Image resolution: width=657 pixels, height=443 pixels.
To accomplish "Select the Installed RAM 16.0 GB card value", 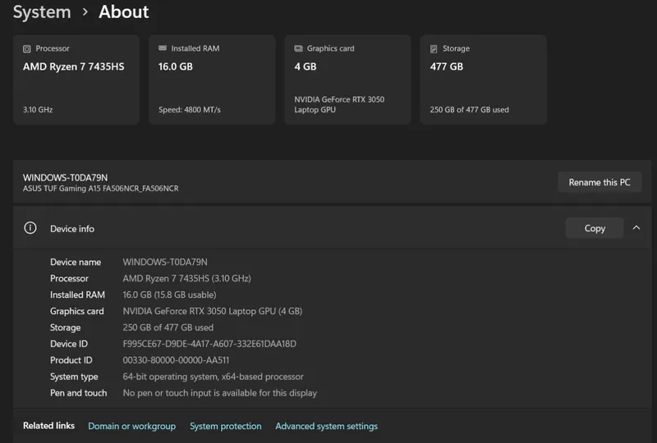I will tap(176, 66).
